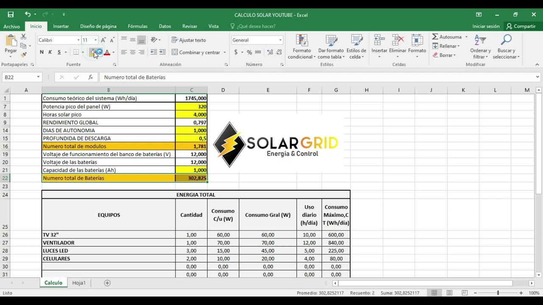The height and width of the screenshot is (305, 543).
Task: Switch to the Insertar tab
Action: [x=61, y=26]
